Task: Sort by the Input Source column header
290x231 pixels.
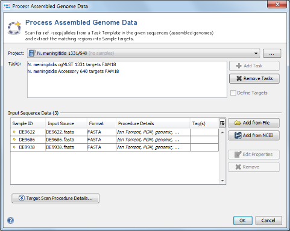Action: (x=66, y=123)
